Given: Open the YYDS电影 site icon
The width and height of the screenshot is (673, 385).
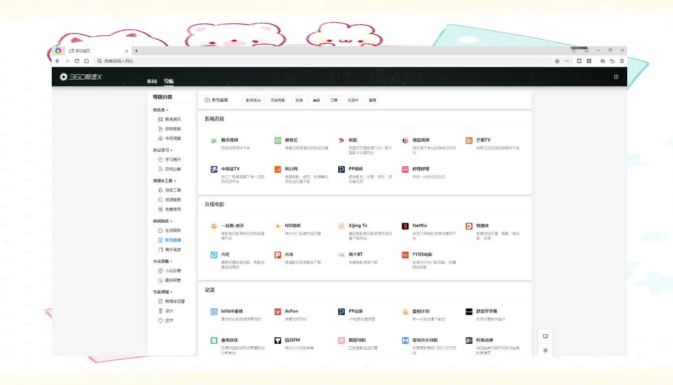Looking at the screenshot, I should (x=405, y=255).
